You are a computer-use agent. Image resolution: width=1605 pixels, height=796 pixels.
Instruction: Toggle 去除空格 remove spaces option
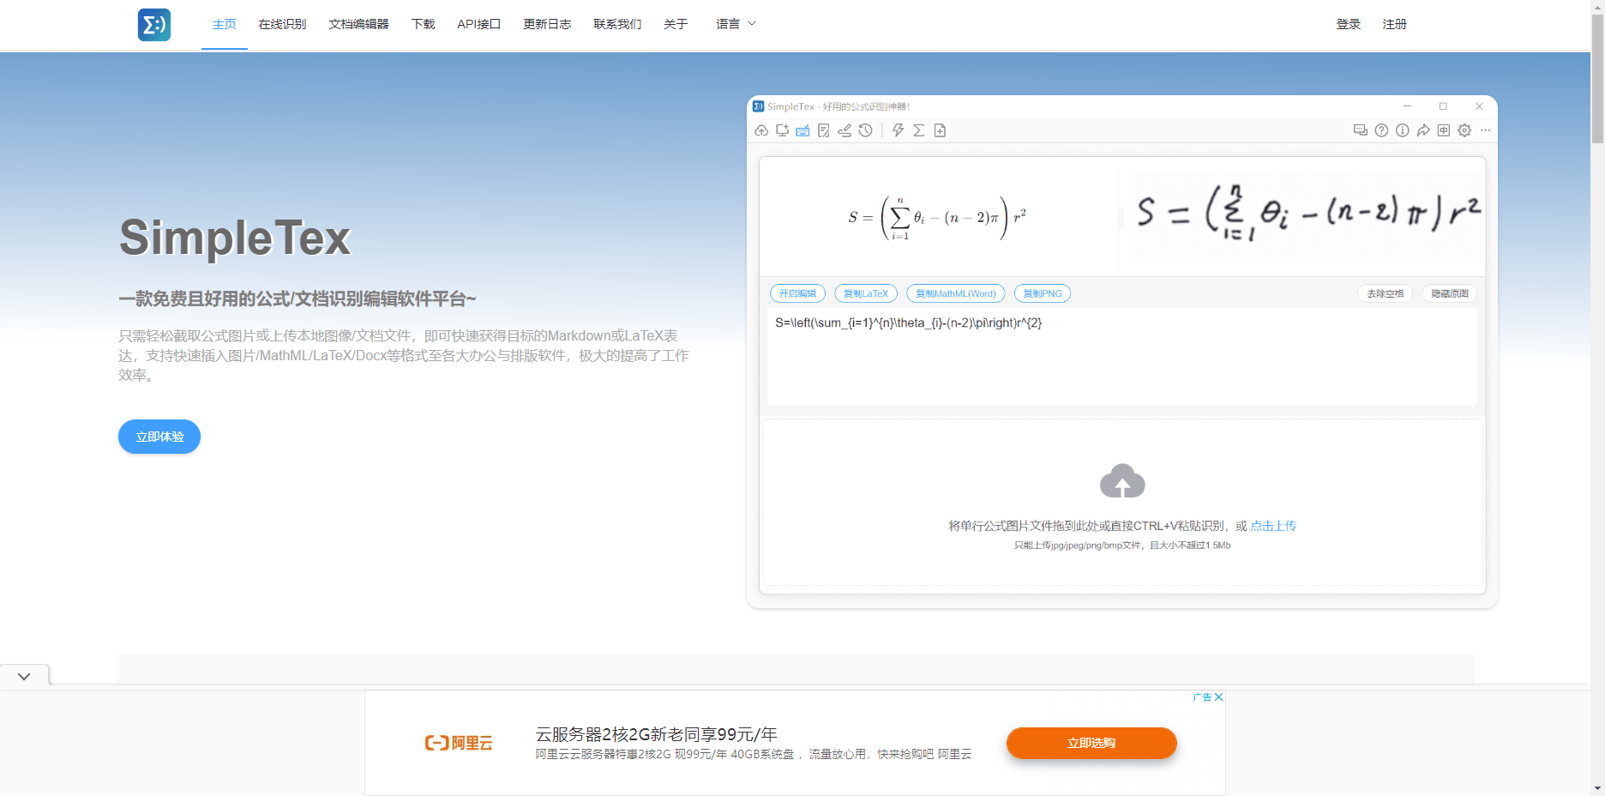coord(1386,293)
